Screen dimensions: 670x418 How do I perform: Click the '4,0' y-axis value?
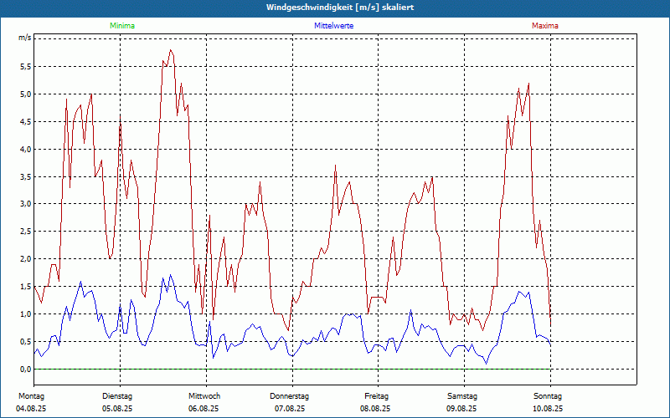click(26, 150)
